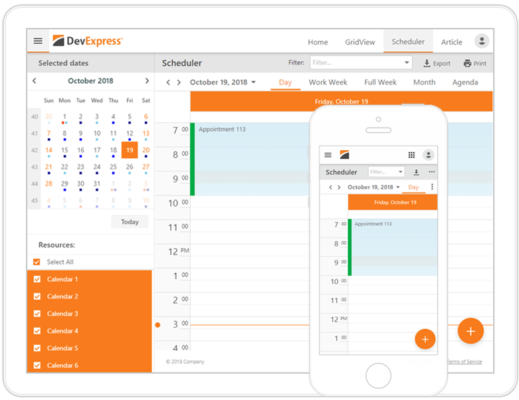Image resolution: width=519 pixels, height=400 pixels.
Task: Uncheck the Select All resources checkbox
Action: (37, 262)
